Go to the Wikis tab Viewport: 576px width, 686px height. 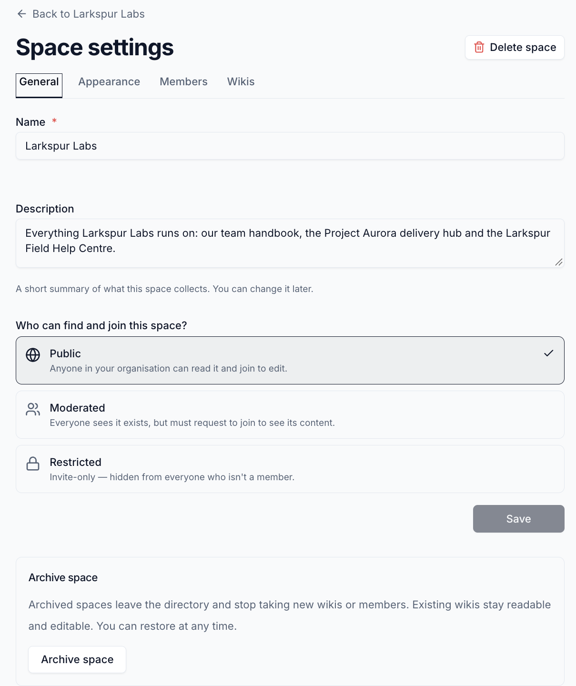click(241, 81)
